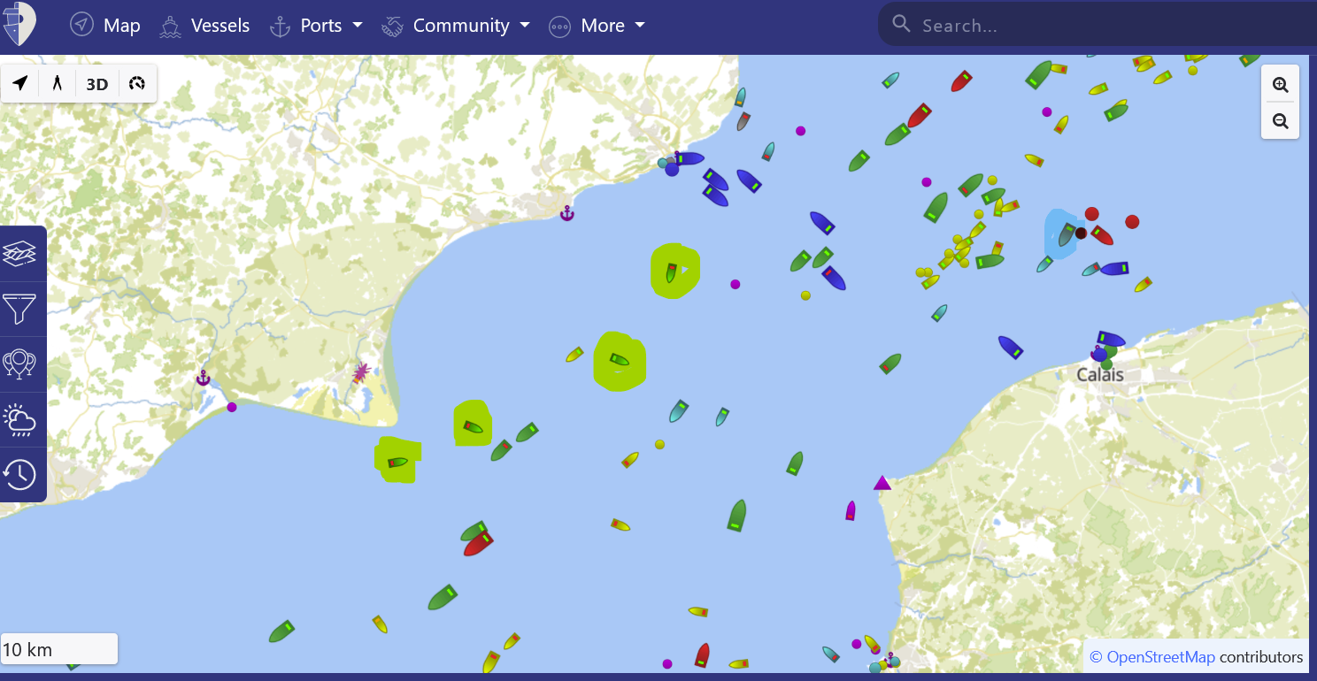This screenshot has height=681, width=1317.
Task: Open the OpenStreetMap attribution link
Action: (x=1160, y=657)
